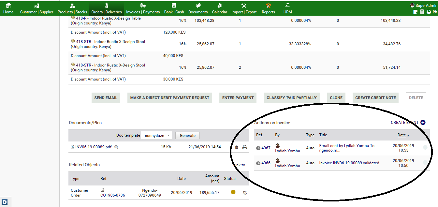Open the calculator icon in top bar
This screenshot has width=438, height=207.
(422, 12)
